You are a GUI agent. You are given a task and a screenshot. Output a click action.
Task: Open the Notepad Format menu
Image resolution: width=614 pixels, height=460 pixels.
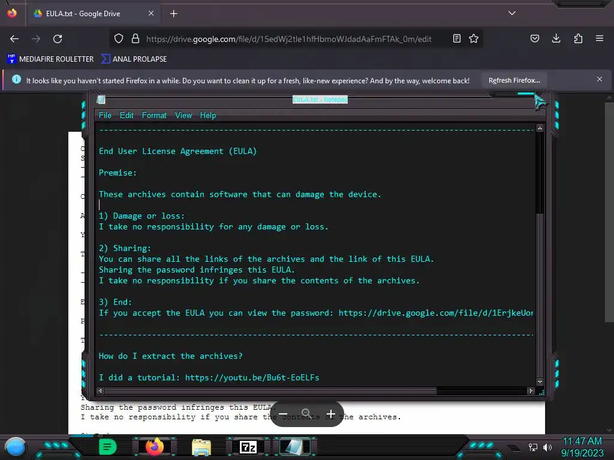154,116
